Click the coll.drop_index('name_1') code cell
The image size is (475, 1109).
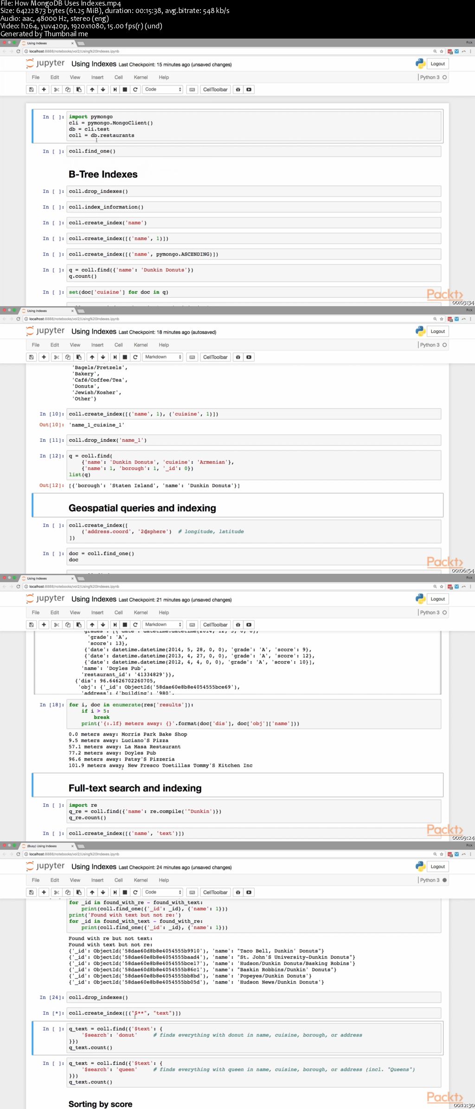coord(254,440)
